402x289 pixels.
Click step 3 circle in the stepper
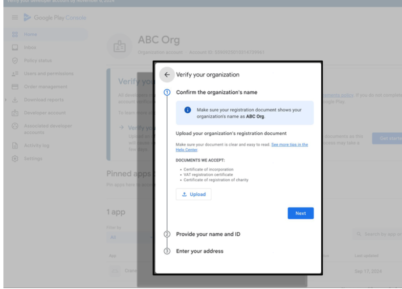click(167, 251)
